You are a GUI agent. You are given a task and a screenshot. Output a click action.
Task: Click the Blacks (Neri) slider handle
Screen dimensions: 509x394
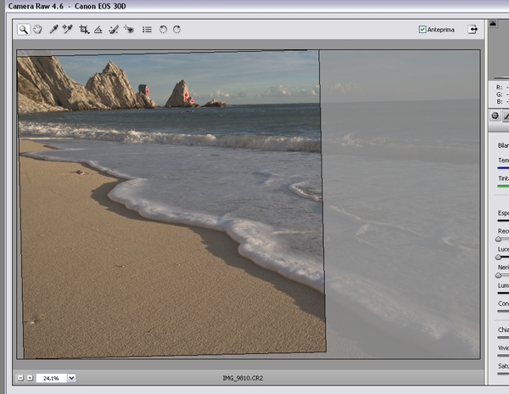[x=498, y=275]
